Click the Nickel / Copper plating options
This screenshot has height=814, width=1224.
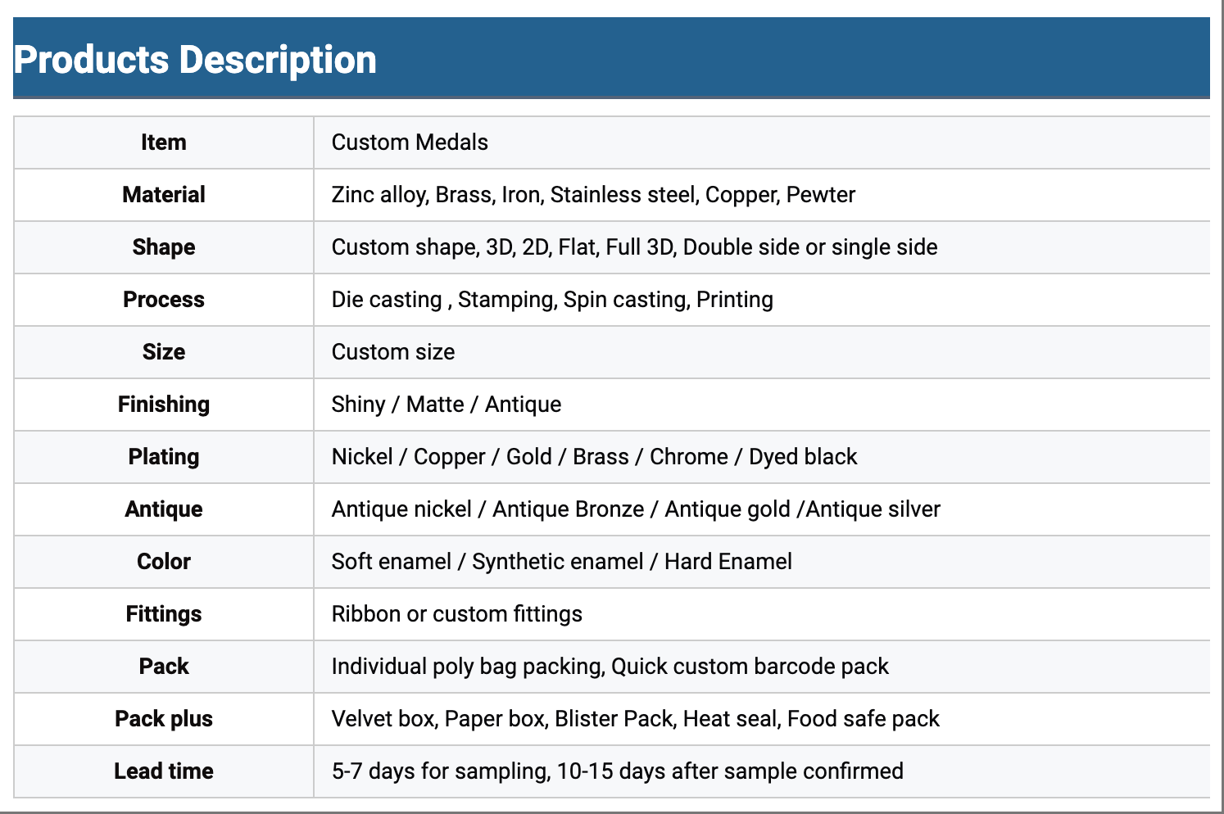594,457
